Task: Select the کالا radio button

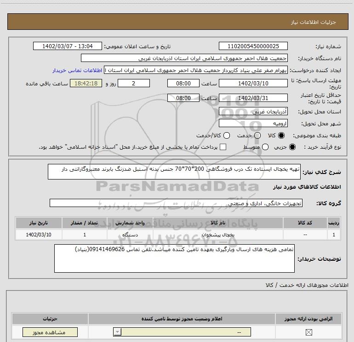Action: (281, 135)
